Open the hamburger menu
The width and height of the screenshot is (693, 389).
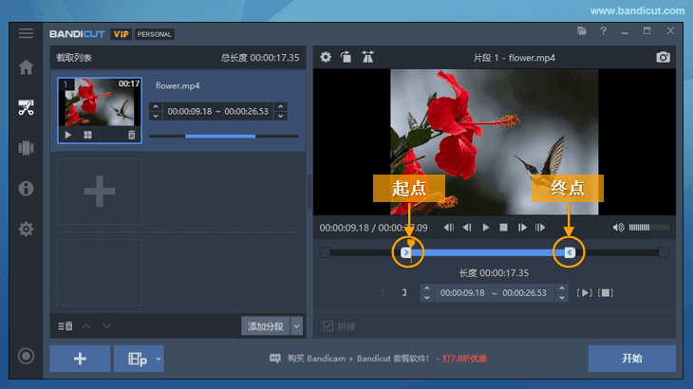click(26, 33)
